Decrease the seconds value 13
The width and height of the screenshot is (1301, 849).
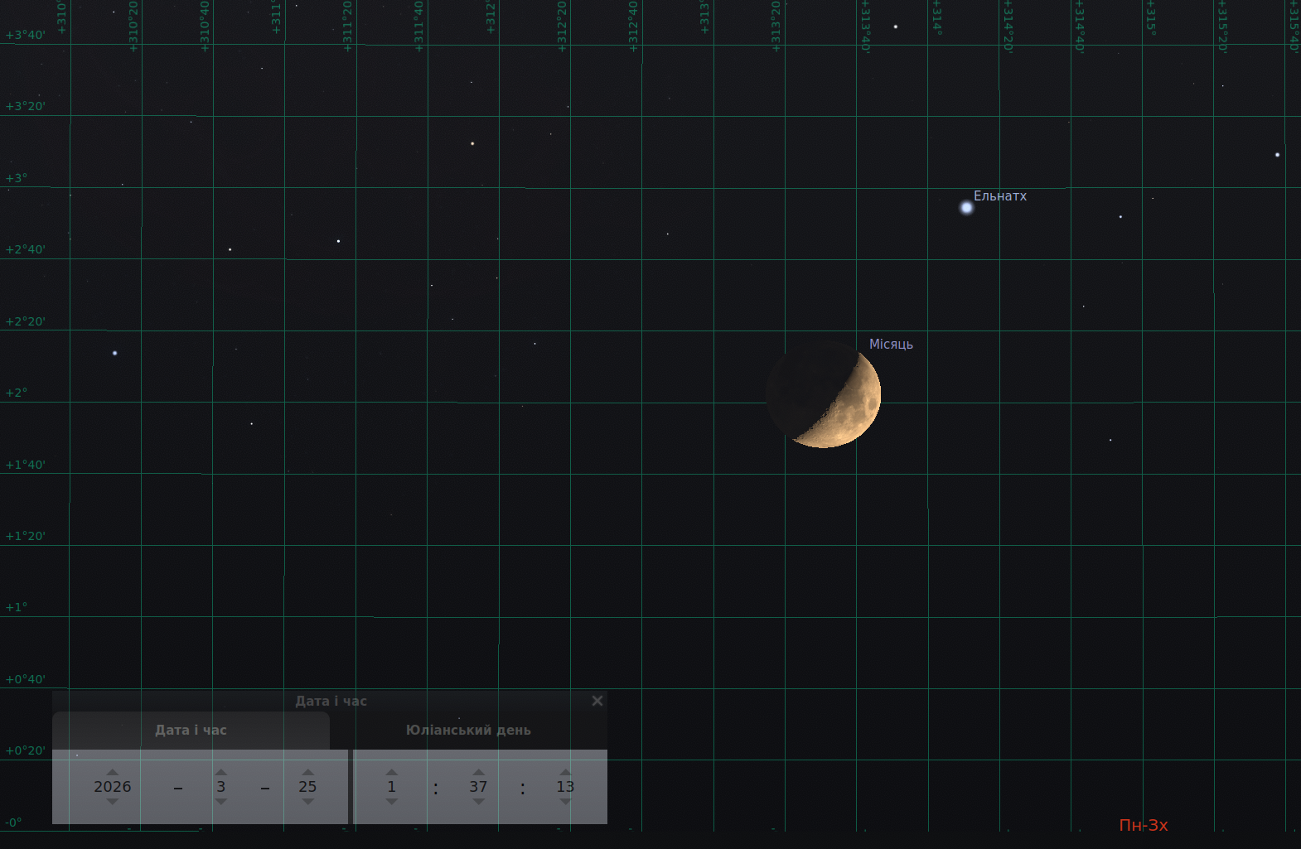[x=565, y=802]
